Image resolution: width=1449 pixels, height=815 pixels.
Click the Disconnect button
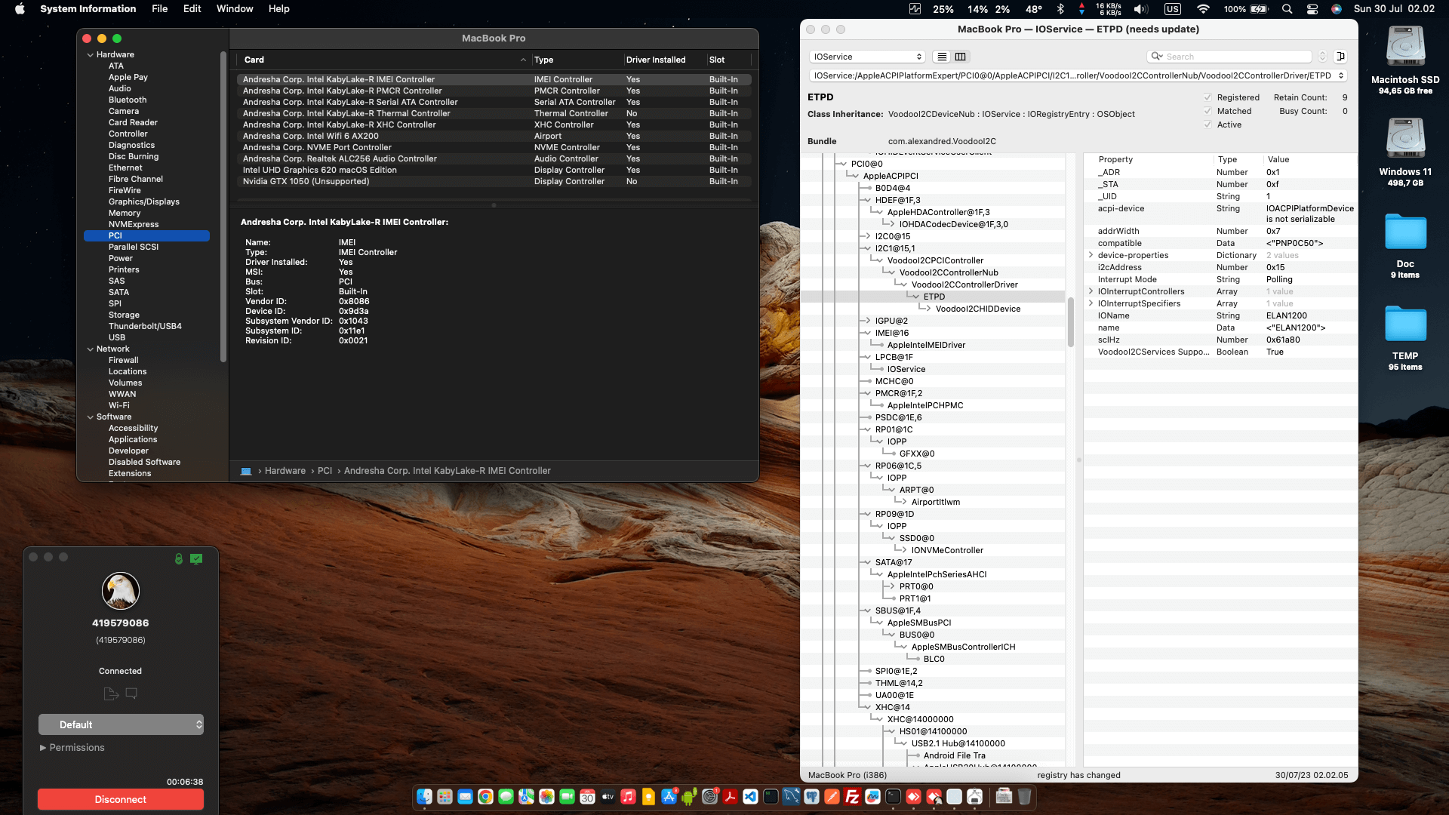point(121,799)
